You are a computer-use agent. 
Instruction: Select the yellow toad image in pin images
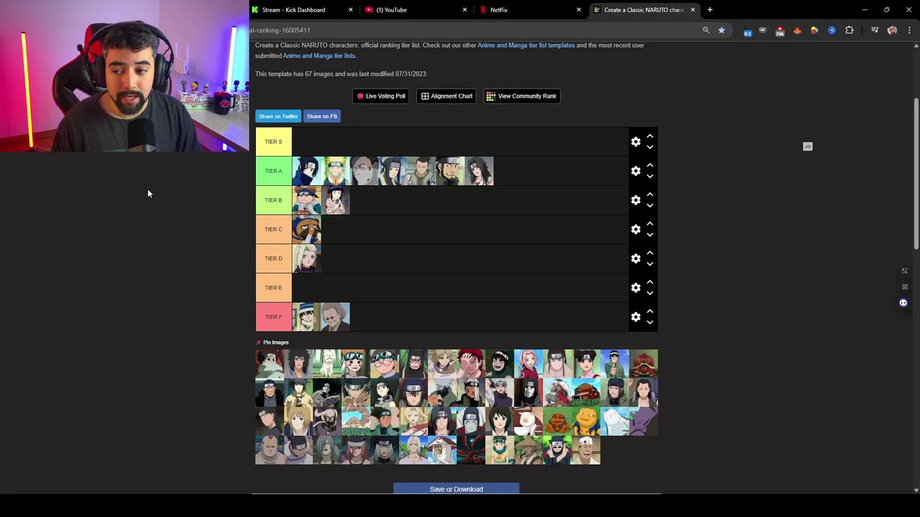[x=586, y=421]
